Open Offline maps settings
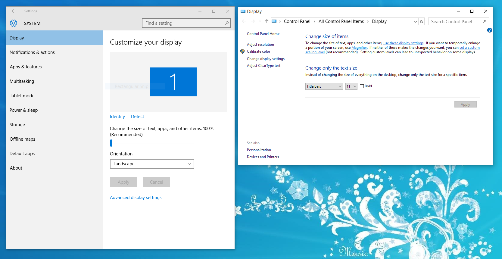 coord(55,139)
